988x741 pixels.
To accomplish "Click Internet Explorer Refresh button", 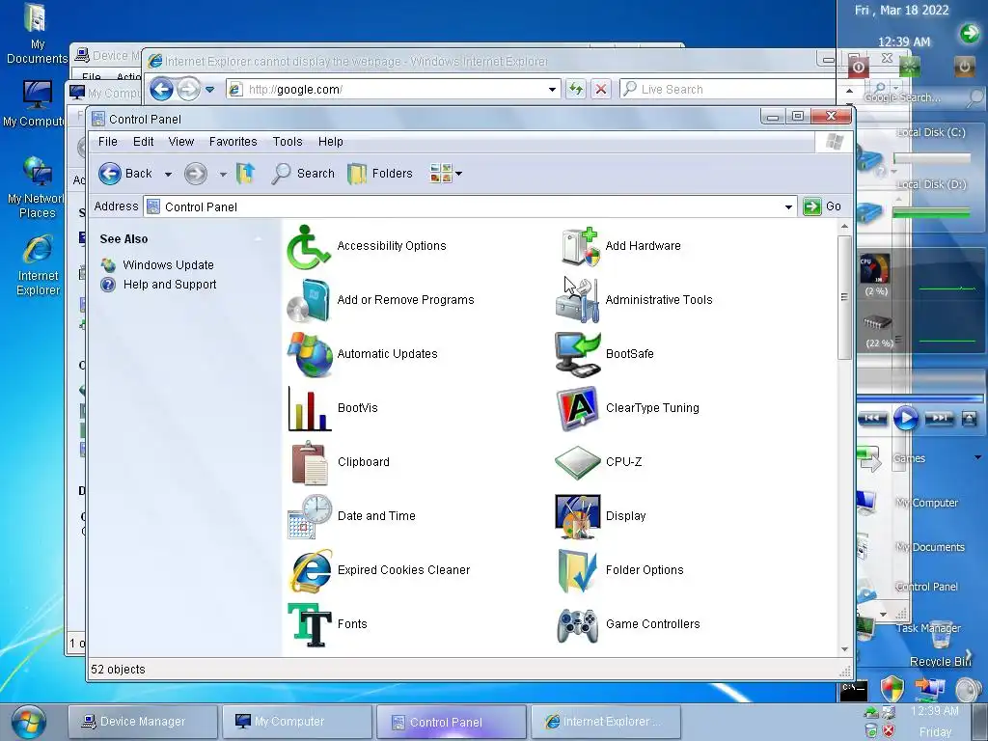I will pyautogui.click(x=575, y=90).
